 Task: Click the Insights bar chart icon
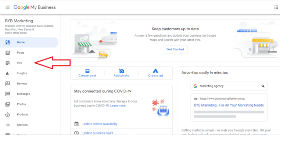click(x=7, y=73)
